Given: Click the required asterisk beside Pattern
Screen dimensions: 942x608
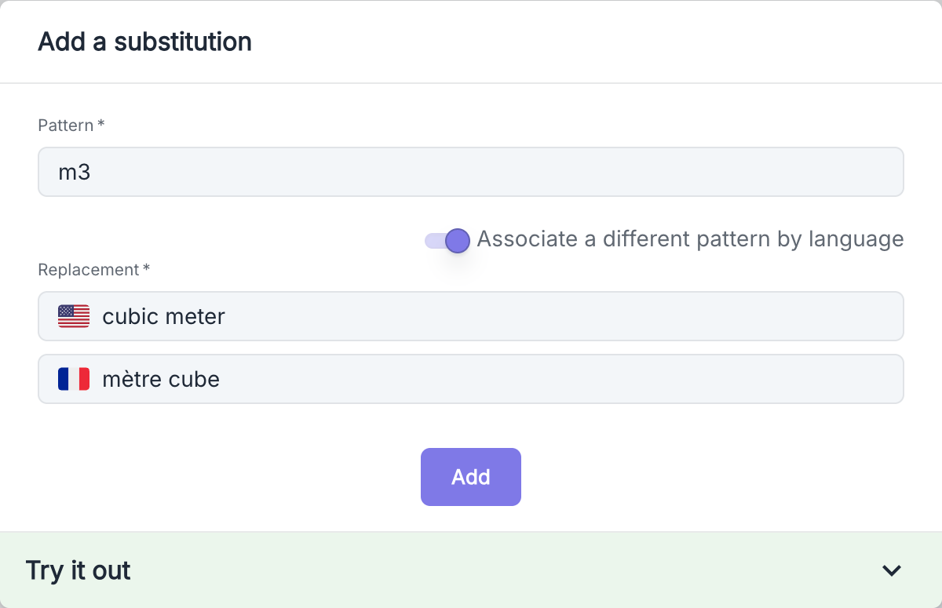Looking at the screenshot, I should (x=101, y=125).
